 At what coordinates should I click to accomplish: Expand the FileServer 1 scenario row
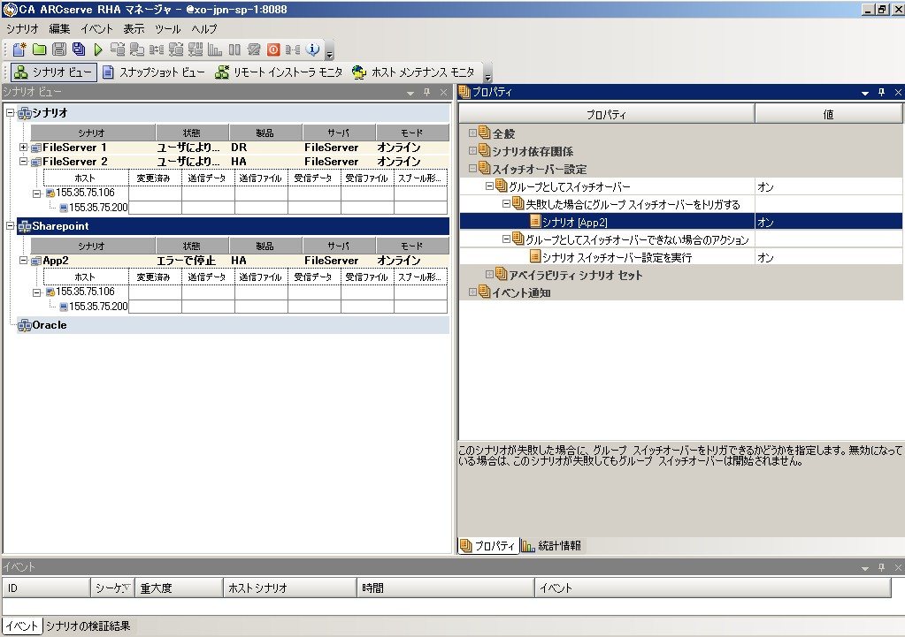(23, 148)
